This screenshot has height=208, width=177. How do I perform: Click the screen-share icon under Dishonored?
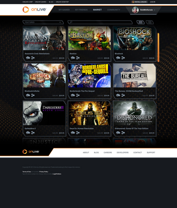coord(123,133)
